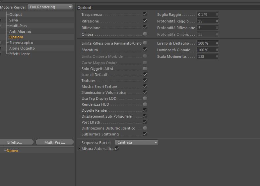Viewport: 260px width, 186px height.
Task: Disable the Riflessione checkbox
Action: tap(145, 27)
